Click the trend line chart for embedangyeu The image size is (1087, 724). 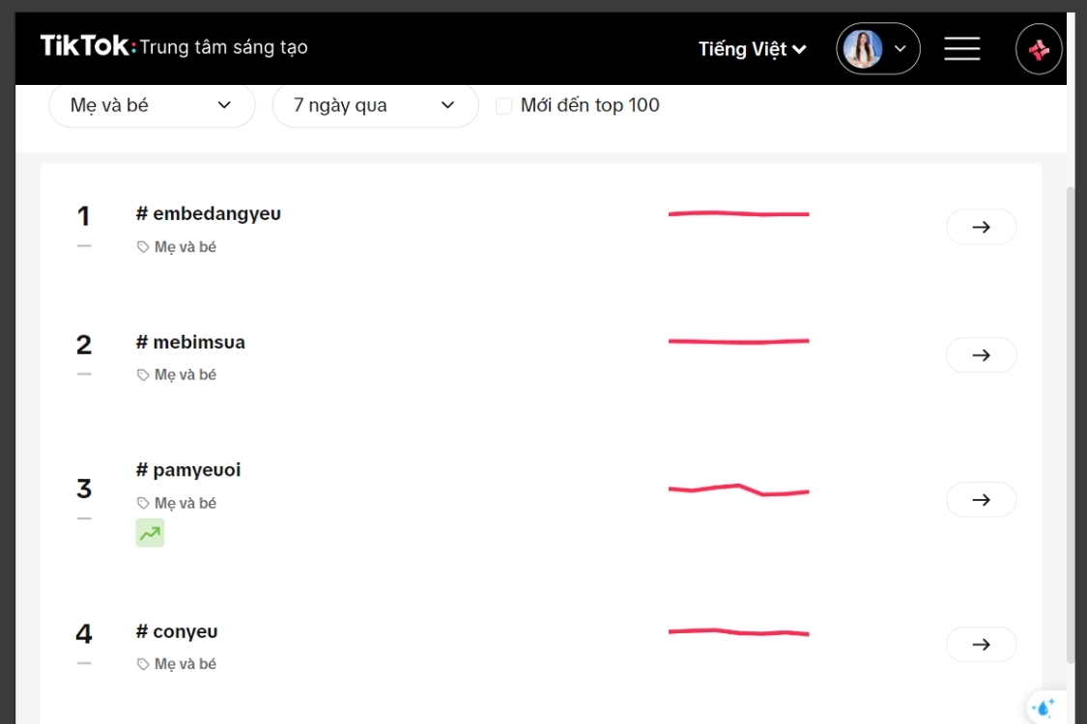[739, 214]
